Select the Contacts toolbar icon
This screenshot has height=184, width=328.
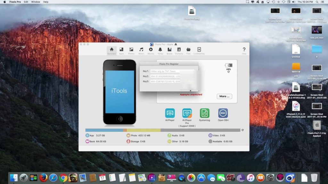(179, 50)
